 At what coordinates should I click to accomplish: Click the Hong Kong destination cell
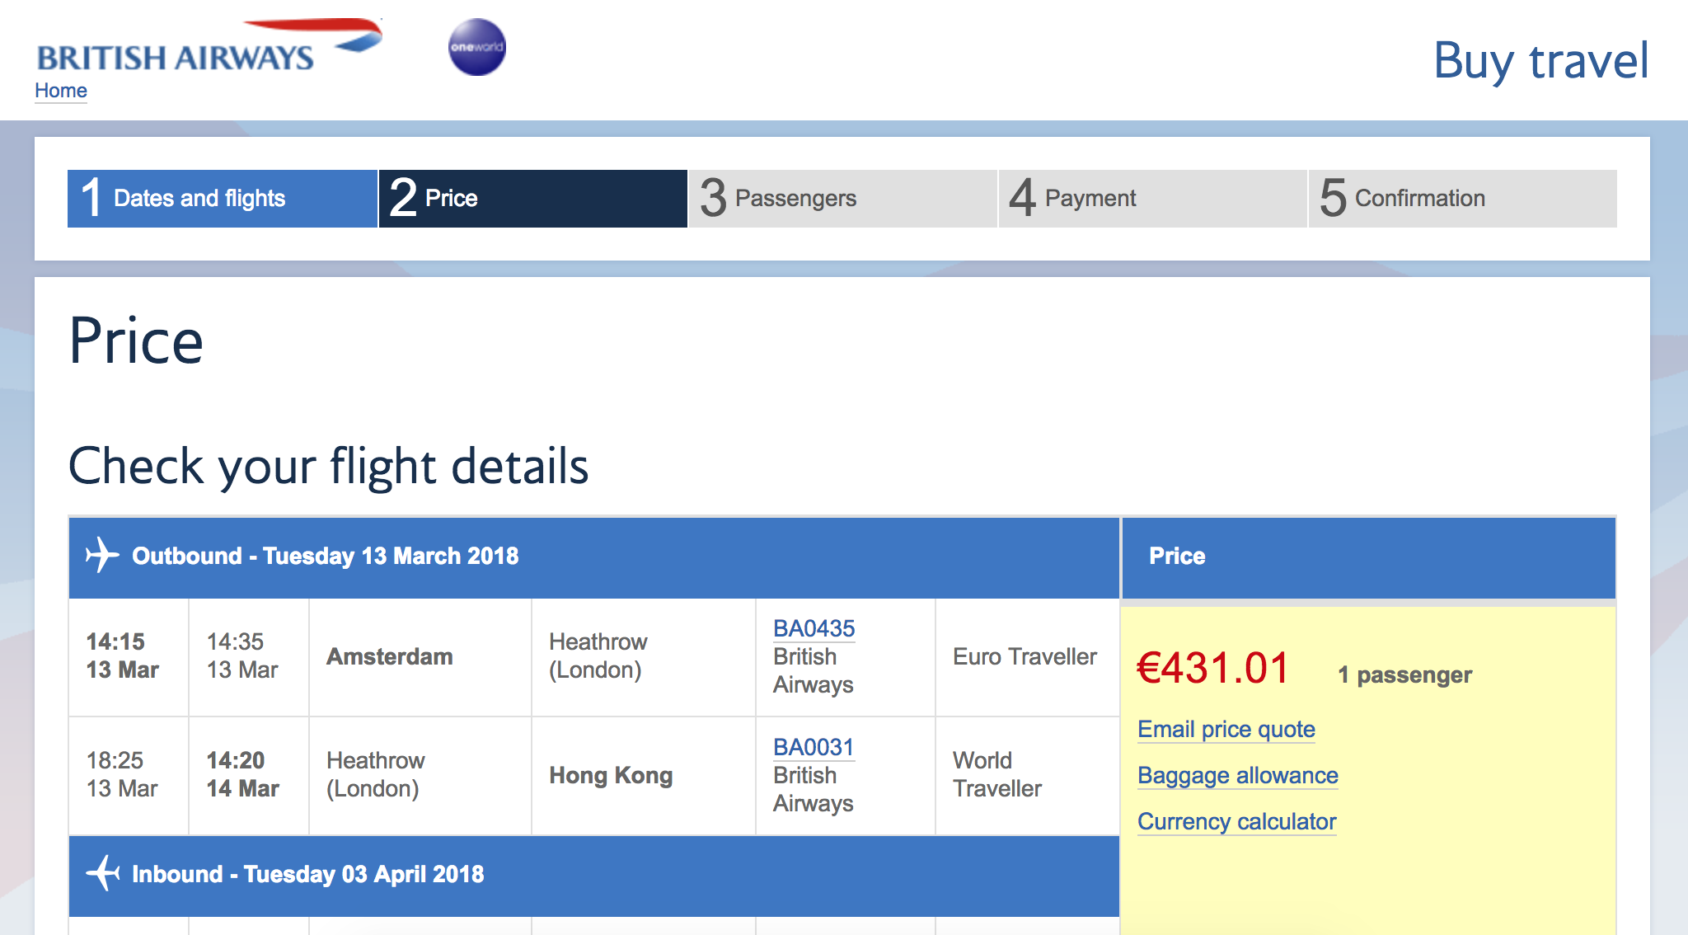[x=611, y=775]
